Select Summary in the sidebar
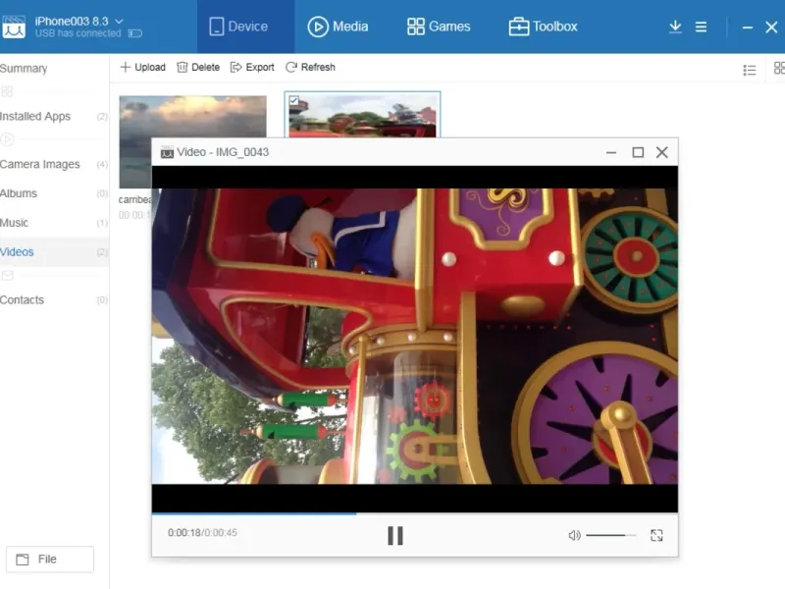 [x=24, y=68]
